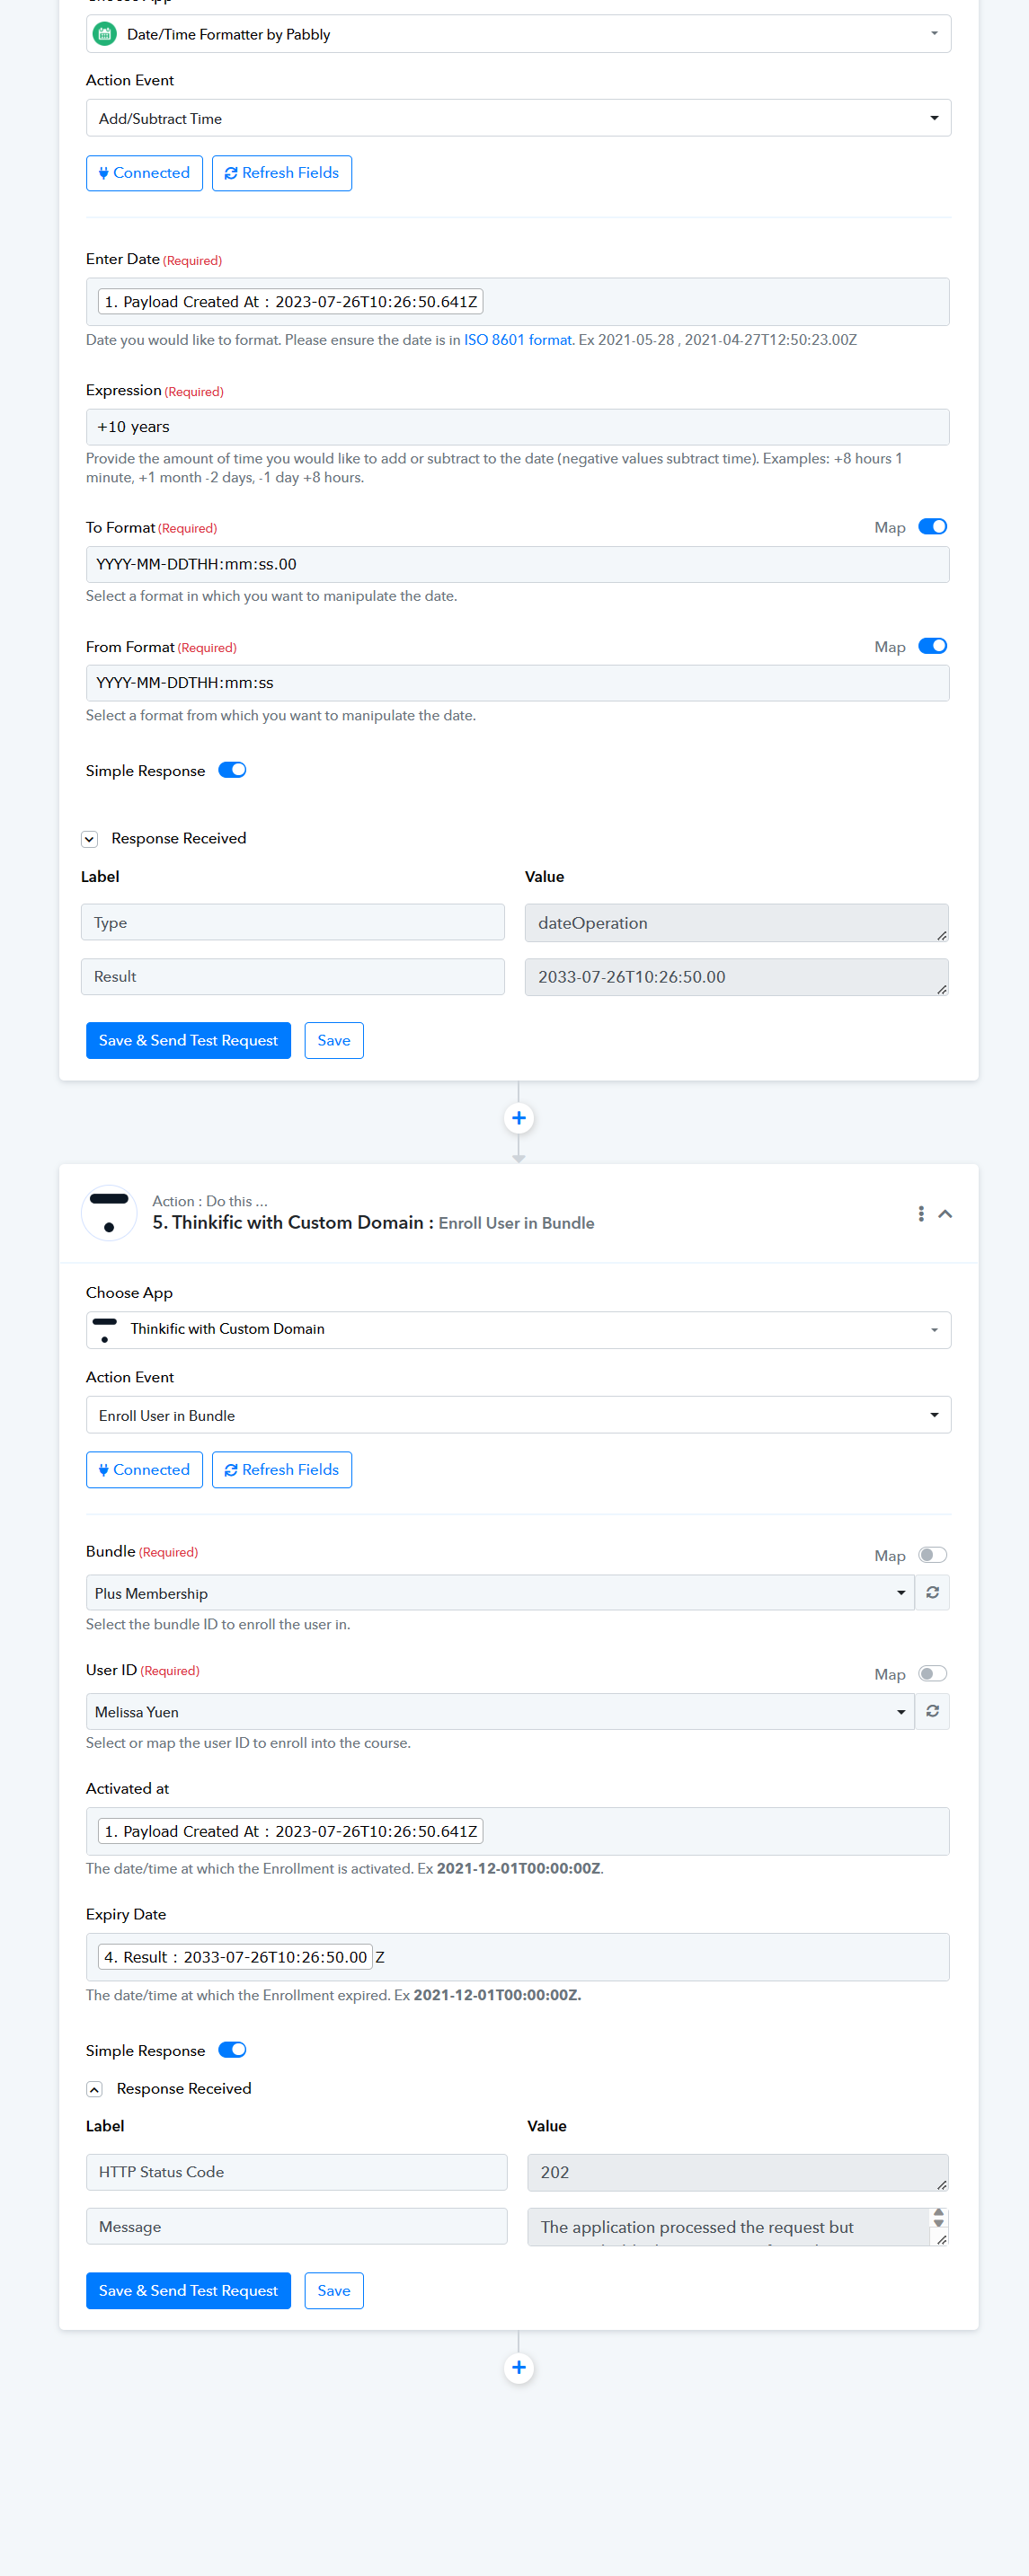Enable Map switch for Bundle field
The image size is (1029, 2576).
(x=932, y=1555)
